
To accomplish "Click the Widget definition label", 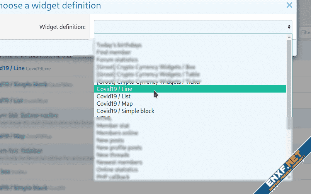I will (x=62, y=27).
